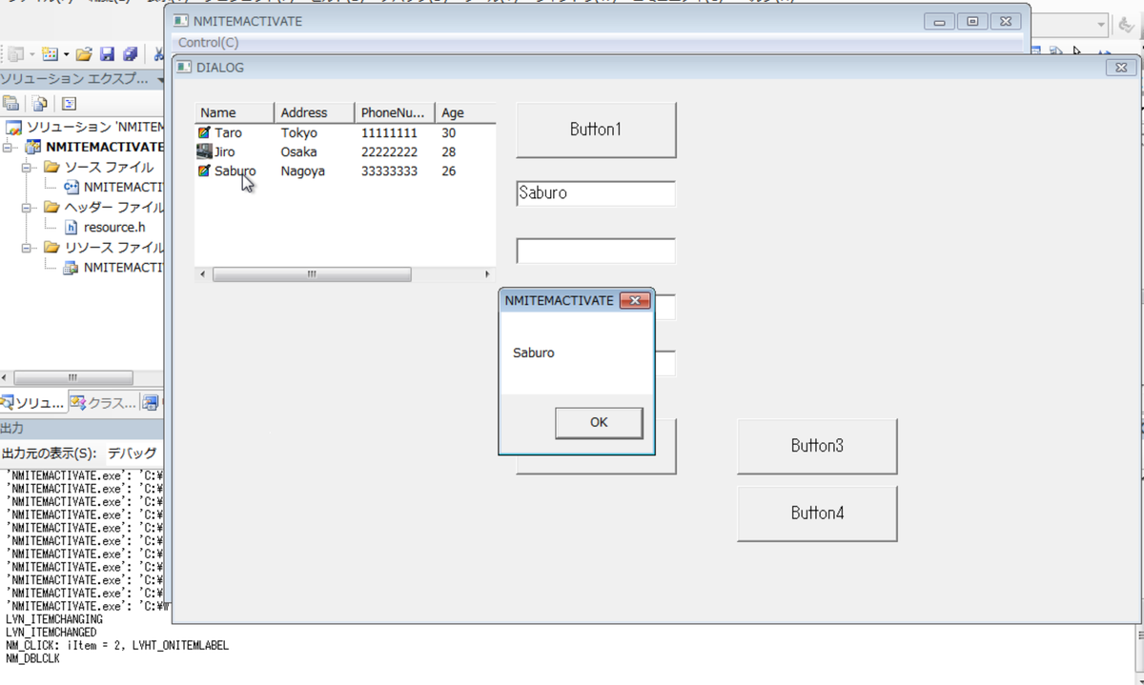Open the Add New Item dropdown arrow
This screenshot has height=685, width=1144.
click(66, 54)
